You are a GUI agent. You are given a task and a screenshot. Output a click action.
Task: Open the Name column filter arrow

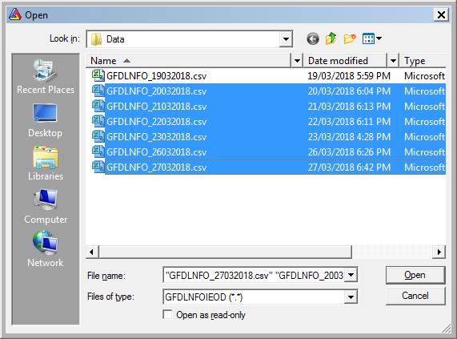(297, 61)
